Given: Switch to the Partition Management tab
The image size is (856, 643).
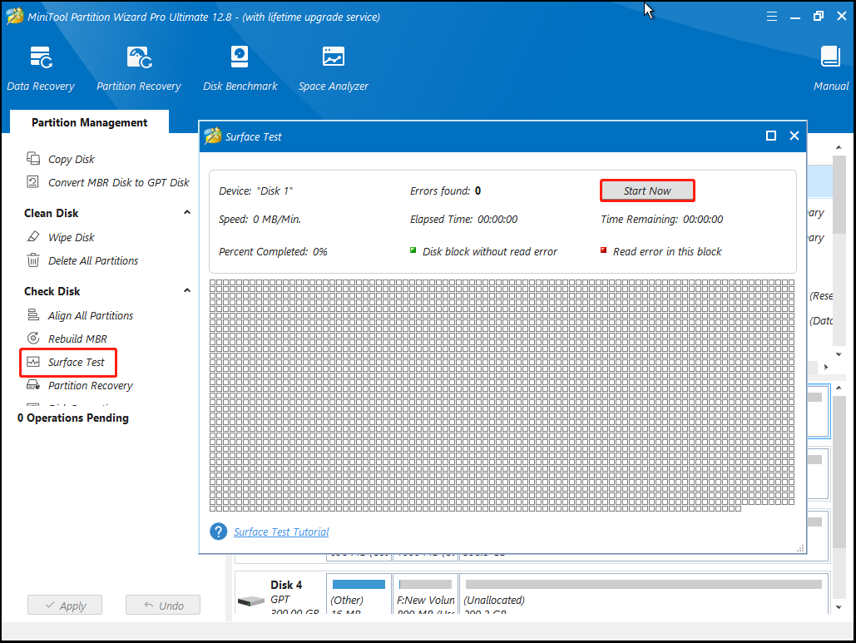Looking at the screenshot, I should click(90, 122).
